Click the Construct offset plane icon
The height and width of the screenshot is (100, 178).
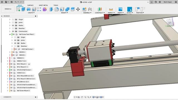coord(100,9)
